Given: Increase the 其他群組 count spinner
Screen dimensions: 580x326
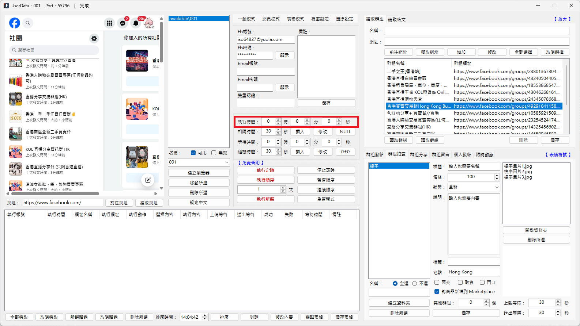Looking at the screenshot, I should point(486,301).
